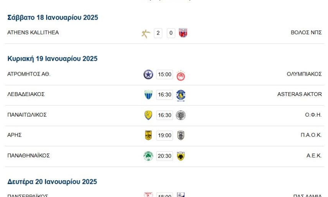Click the Panetolikos yellow crest

[148, 115]
